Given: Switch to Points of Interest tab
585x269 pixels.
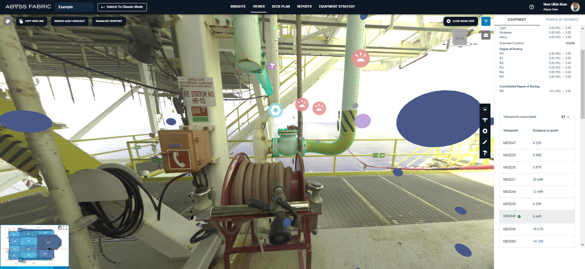Looking at the screenshot, I should [562, 19].
